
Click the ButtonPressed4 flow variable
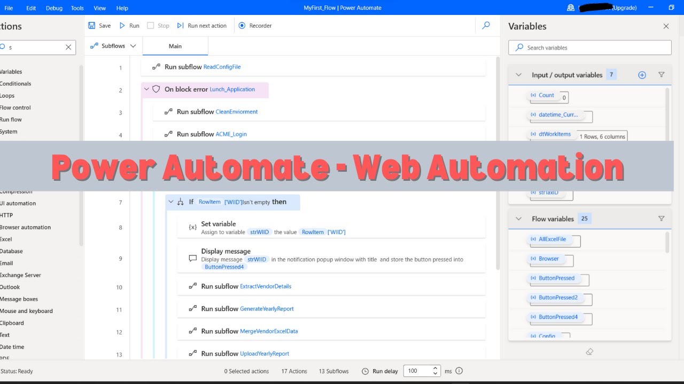pyautogui.click(x=555, y=317)
